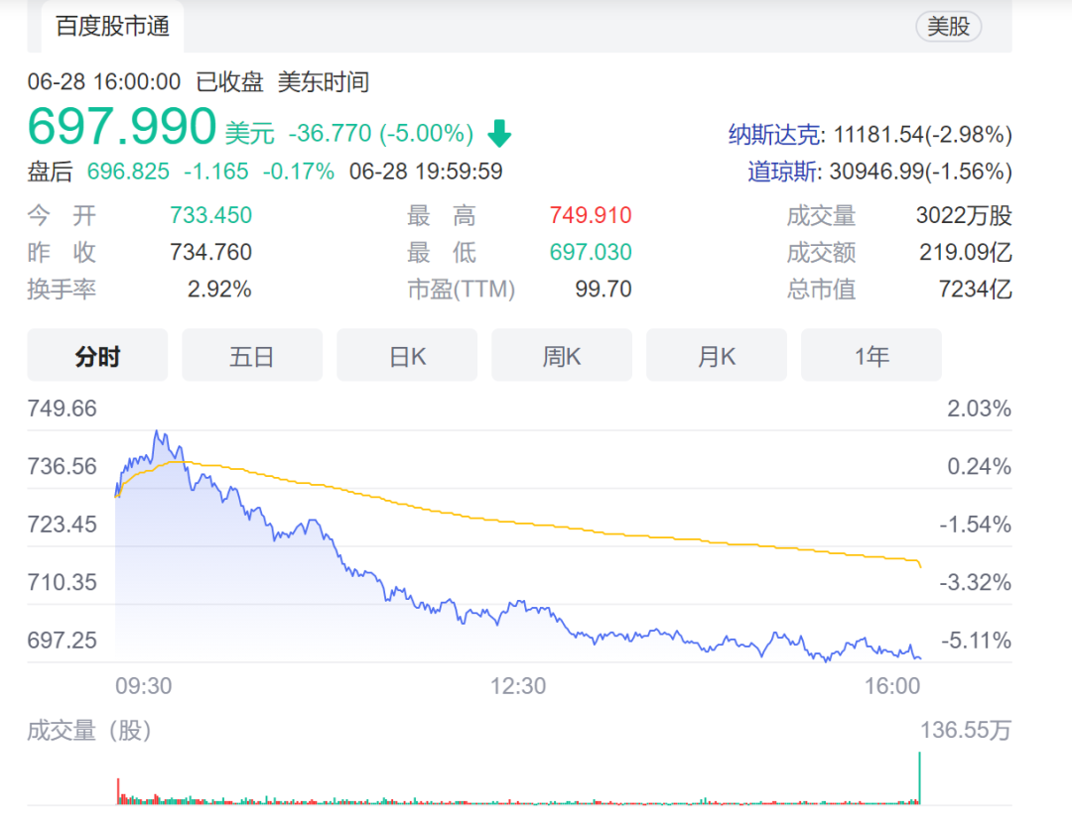
Task: Open the 纳斯达克 index link
Action: tap(774, 134)
